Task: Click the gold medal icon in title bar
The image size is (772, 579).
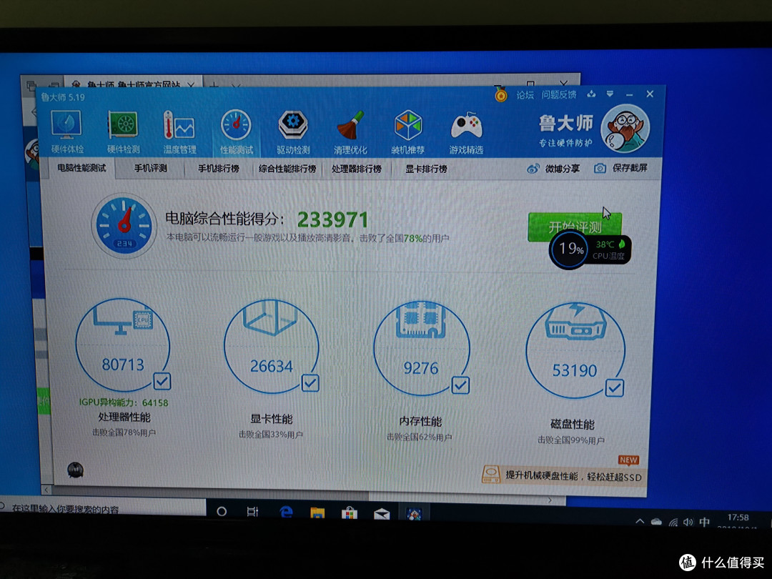Action: (x=500, y=94)
